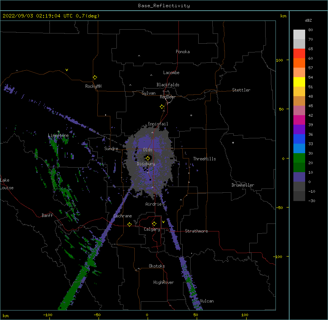Image resolution: width=328 pixels, height=320 pixels.
Task: Click the -100 tick on the bottom axis
Action: pos(48,315)
